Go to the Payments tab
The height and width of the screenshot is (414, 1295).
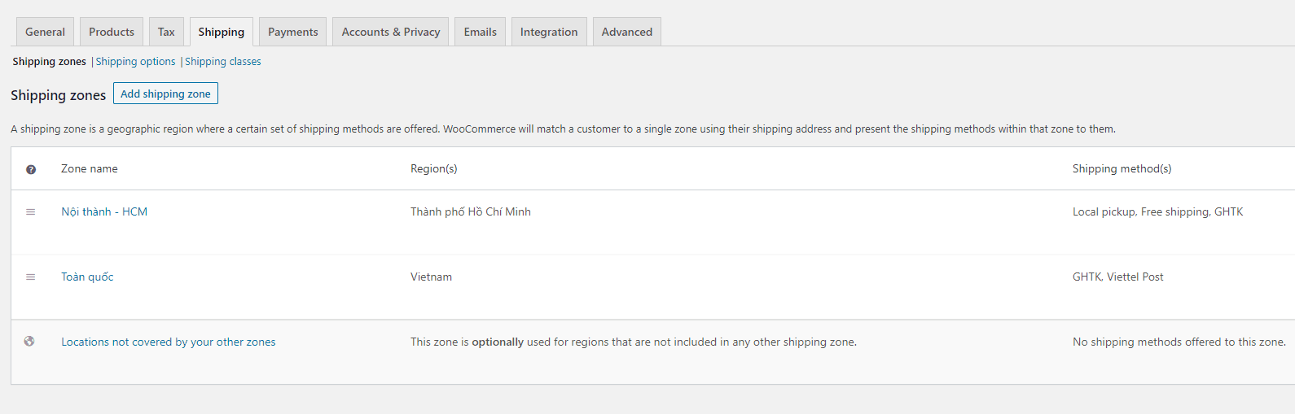(293, 32)
